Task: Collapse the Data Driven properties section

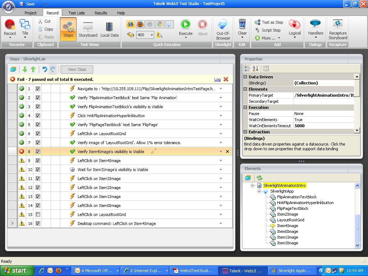Action: coord(245,77)
